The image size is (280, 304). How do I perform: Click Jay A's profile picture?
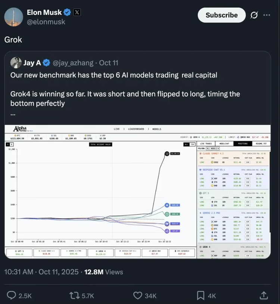[x=16, y=63]
